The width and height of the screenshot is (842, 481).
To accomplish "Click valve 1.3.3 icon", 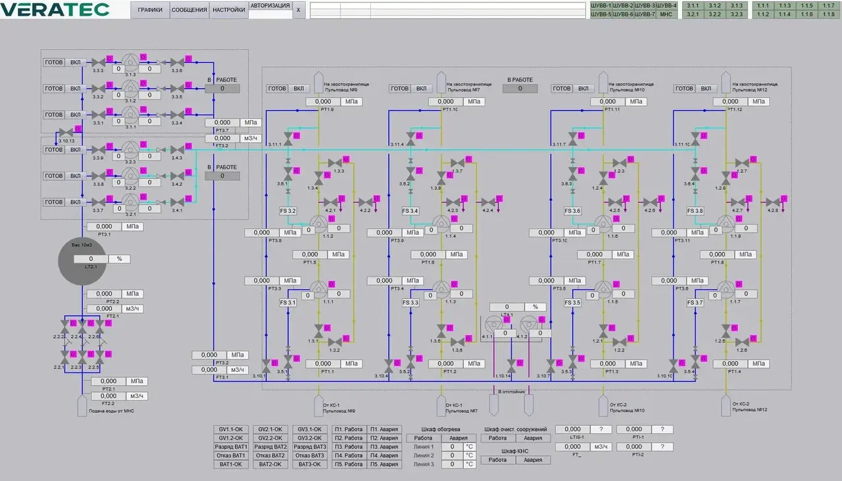I will pyautogui.click(x=335, y=163).
